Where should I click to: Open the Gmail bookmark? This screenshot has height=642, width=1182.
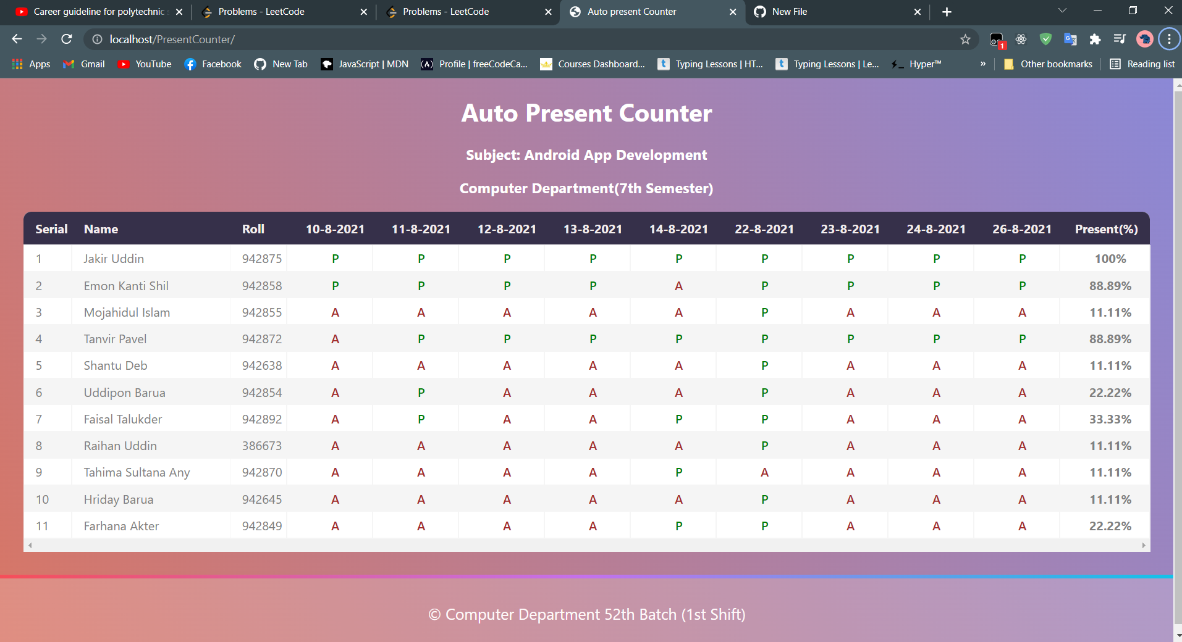click(x=84, y=64)
